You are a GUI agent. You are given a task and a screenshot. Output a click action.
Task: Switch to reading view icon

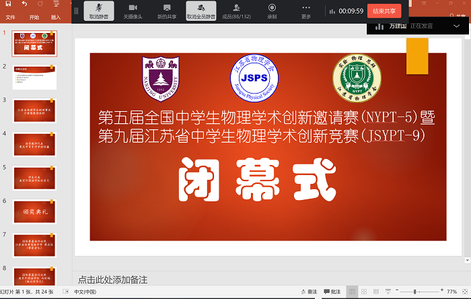pos(376,292)
